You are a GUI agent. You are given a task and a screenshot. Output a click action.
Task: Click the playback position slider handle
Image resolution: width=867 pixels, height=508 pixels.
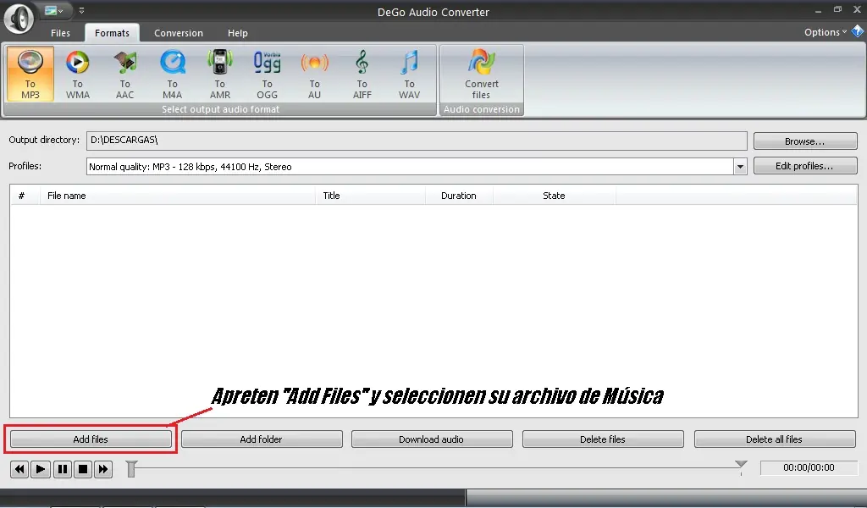click(131, 468)
